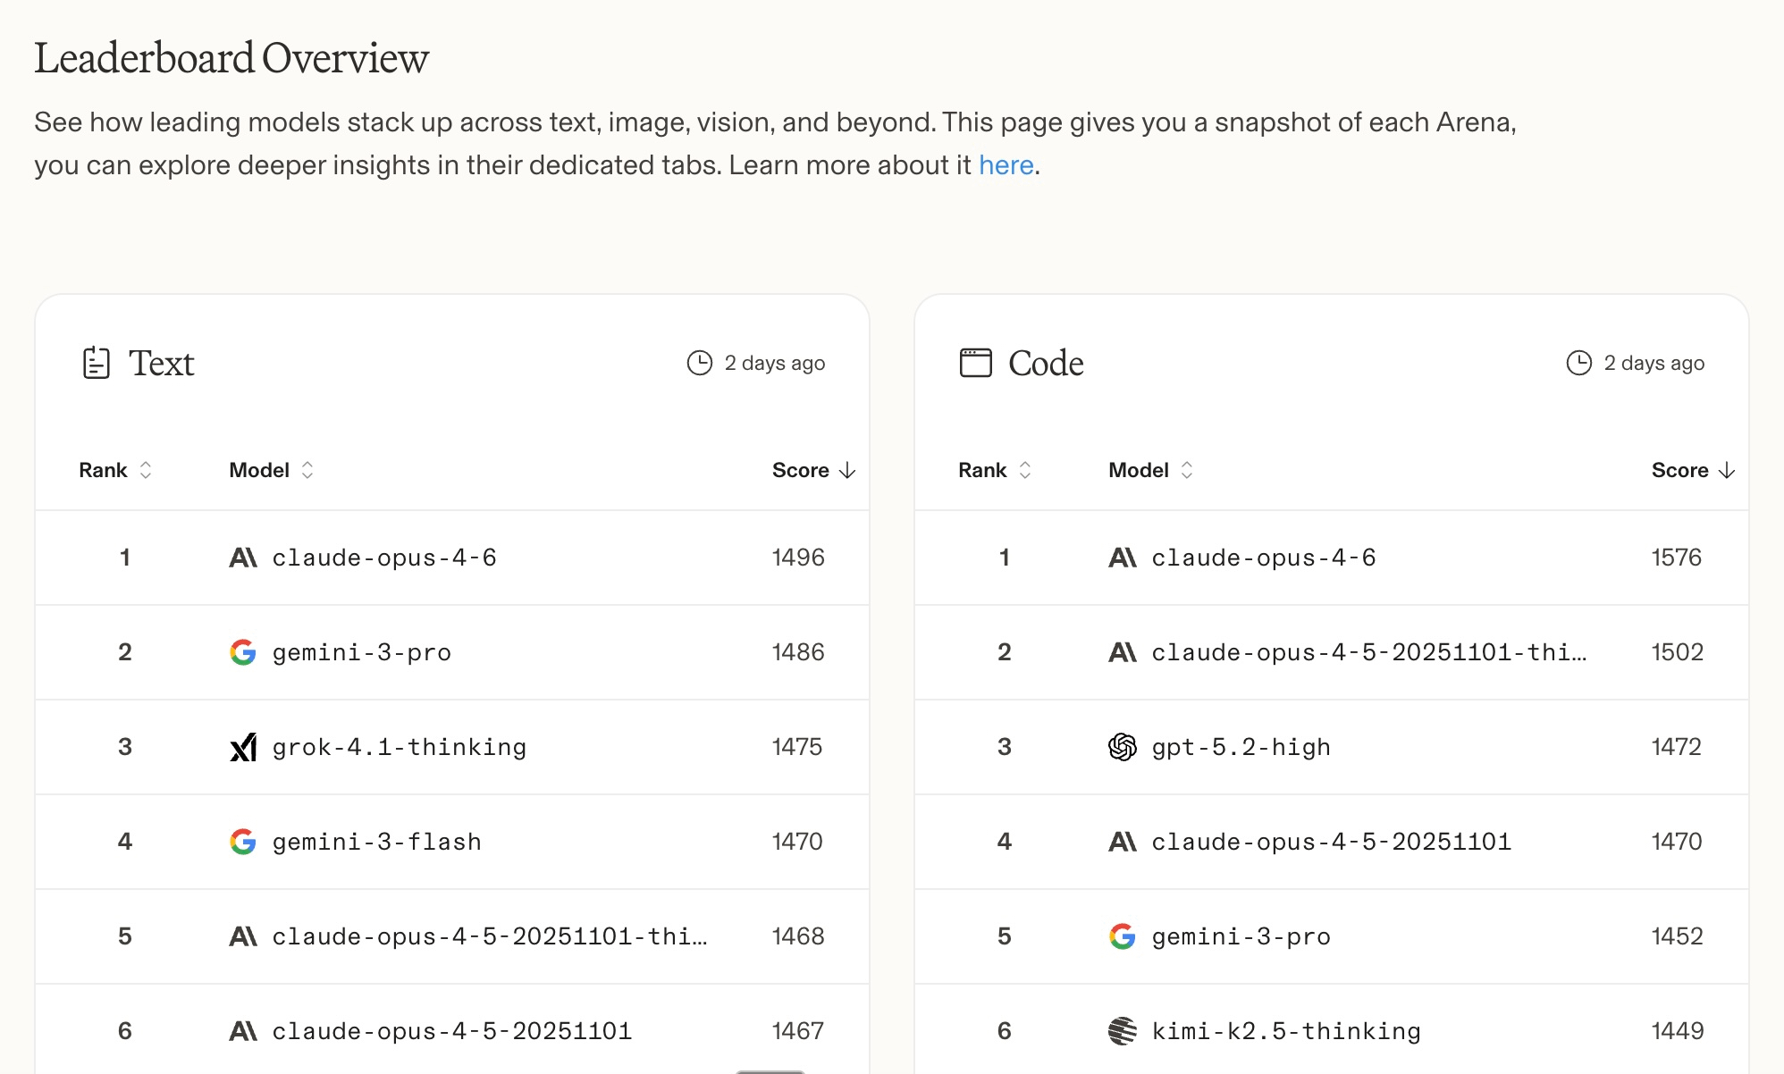Toggle Score sort order in Code table
This screenshot has width=1784, height=1074.
tap(1693, 470)
